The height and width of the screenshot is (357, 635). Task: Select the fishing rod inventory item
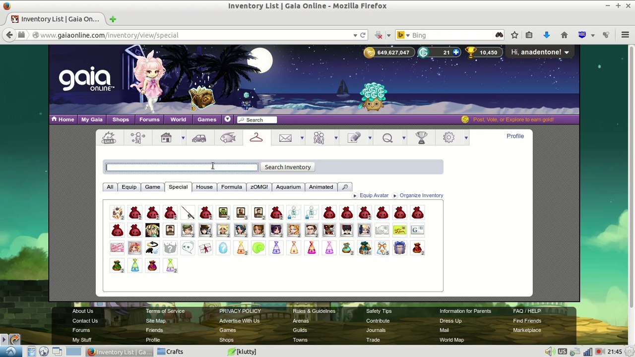(188, 213)
